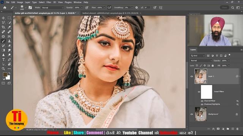Click the Delete layer trash icon
Image resolution: width=243 pixels, height=136 pixels.
click(x=237, y=129)
